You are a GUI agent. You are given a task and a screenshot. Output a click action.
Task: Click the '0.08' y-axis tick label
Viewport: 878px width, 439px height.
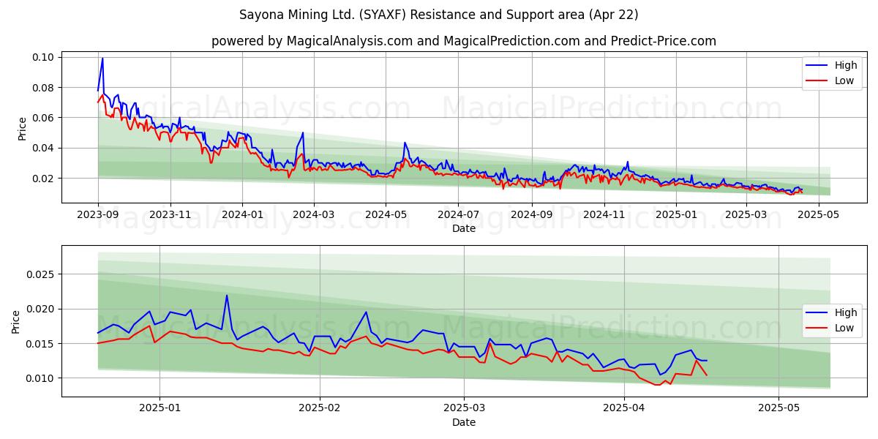[x=44, y=88]
